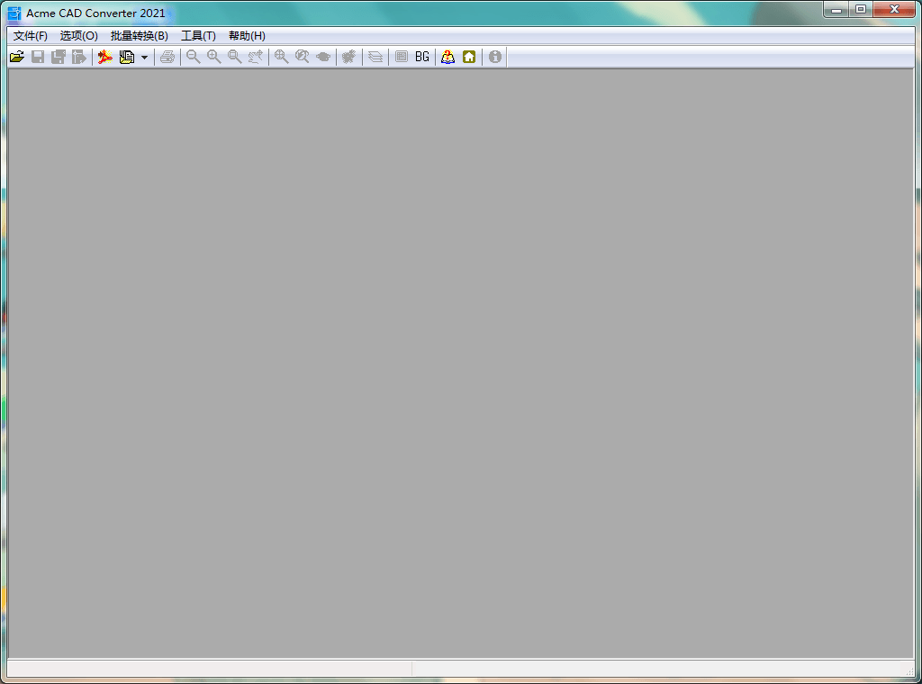The height and width of the screenshot is (684, 922).
Task: Click the empty gray drawing canvas
Action: 461,360
